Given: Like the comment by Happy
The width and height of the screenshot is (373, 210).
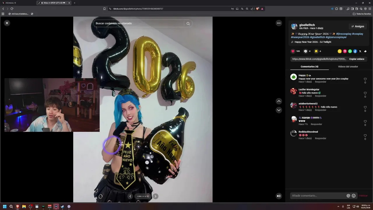Looking at the screenshot, I should 365,79.
